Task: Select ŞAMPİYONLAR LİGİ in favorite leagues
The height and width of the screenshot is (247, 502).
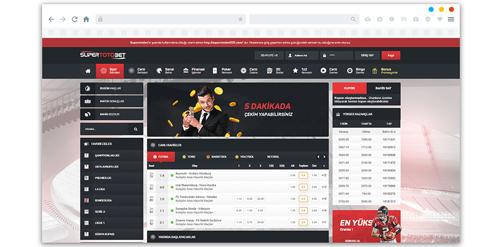Action: pyautogui.click(x=111, y=155)
